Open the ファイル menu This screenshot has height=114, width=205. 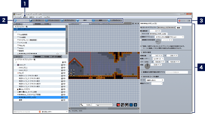tap(17, 17)
